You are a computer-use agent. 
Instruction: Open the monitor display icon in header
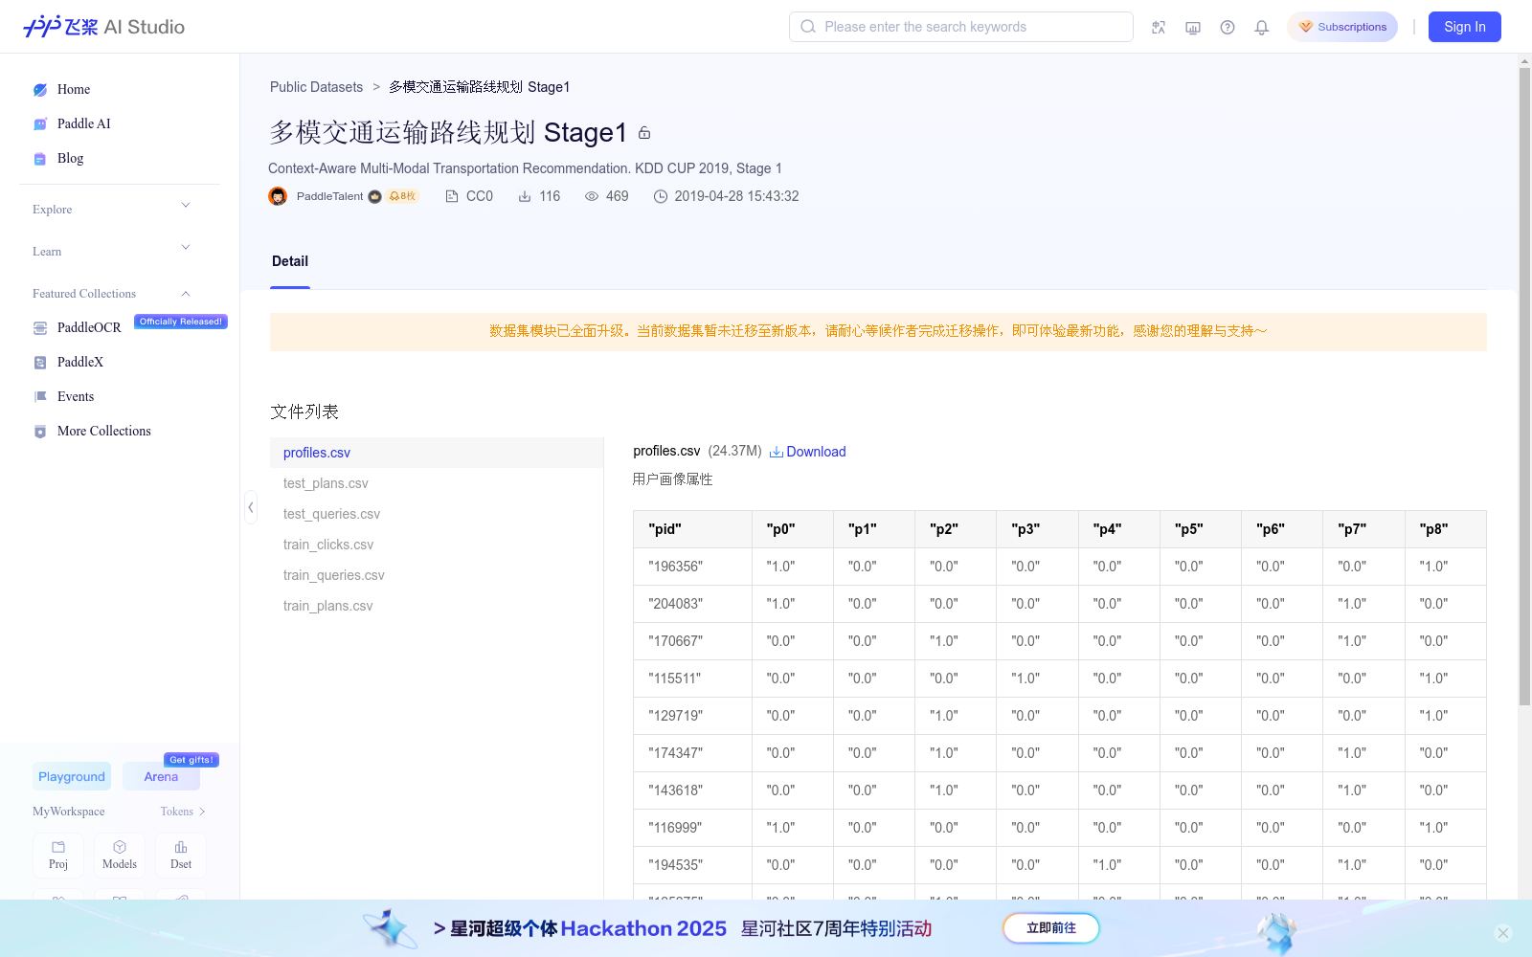[x=1193, y=27]
